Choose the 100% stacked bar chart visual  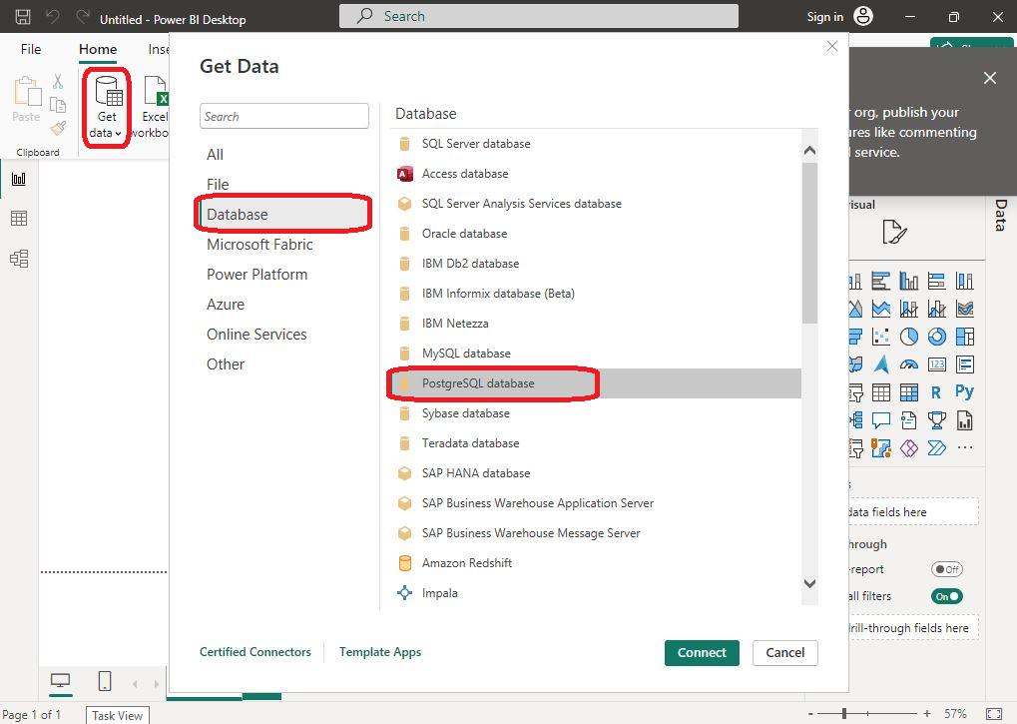coord(936,281)
